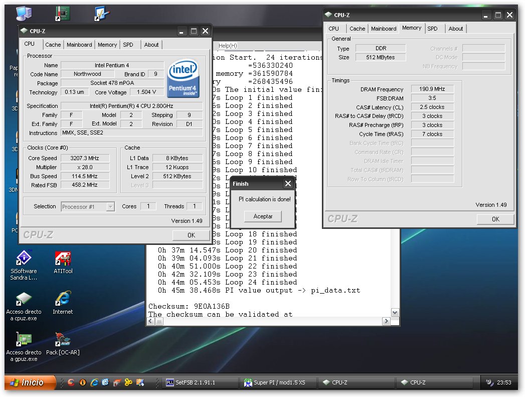Open gpuz.exe desktop shortcut
The image size is (525, 397).
(x=24, y=347)
